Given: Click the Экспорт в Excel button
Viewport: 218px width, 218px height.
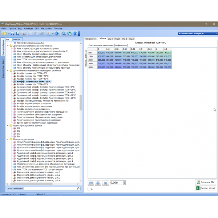Looking at the screenshot, I should (206, 189).
